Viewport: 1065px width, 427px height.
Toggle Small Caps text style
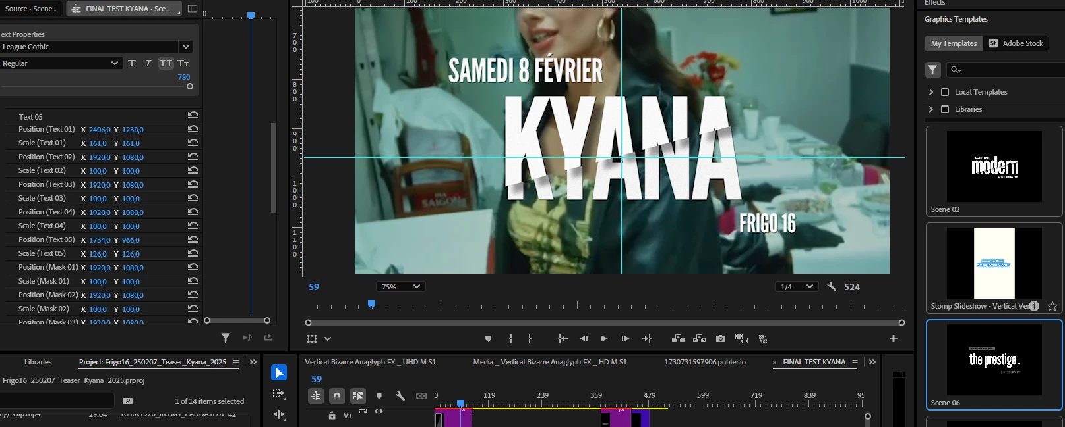183,63
